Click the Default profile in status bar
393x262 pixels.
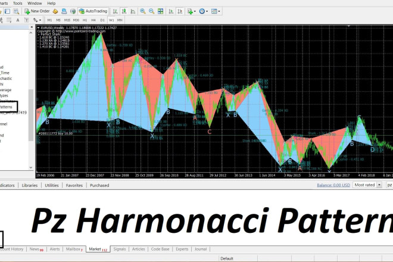point(227,258)
